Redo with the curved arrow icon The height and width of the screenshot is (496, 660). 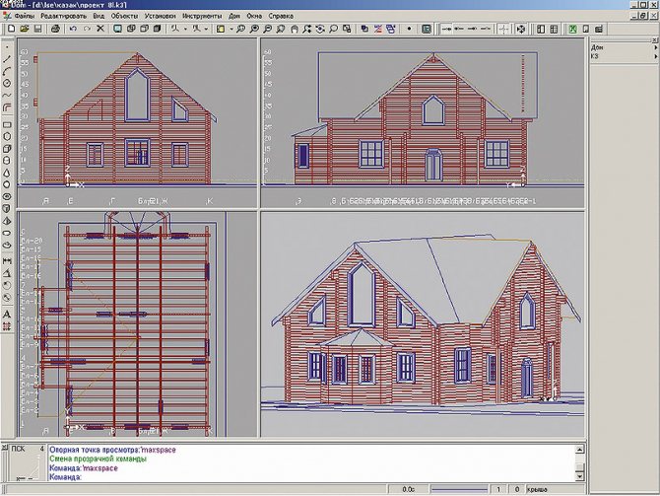pos(87,29)
